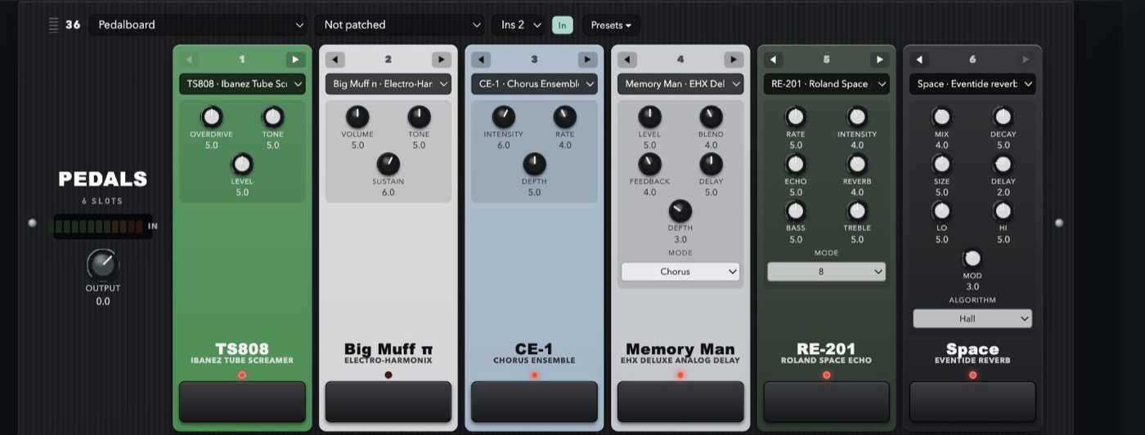Click slot 4 left arrow button

coord(627,60)
